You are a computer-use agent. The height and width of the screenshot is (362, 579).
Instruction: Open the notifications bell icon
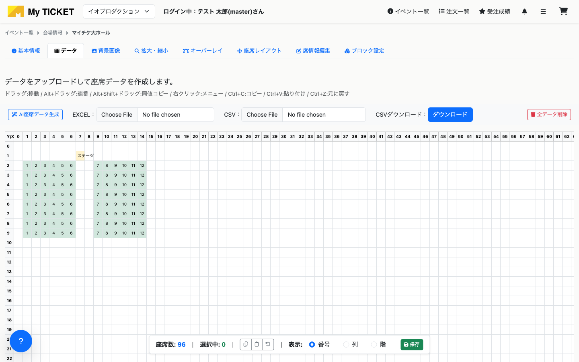point(524,12)
